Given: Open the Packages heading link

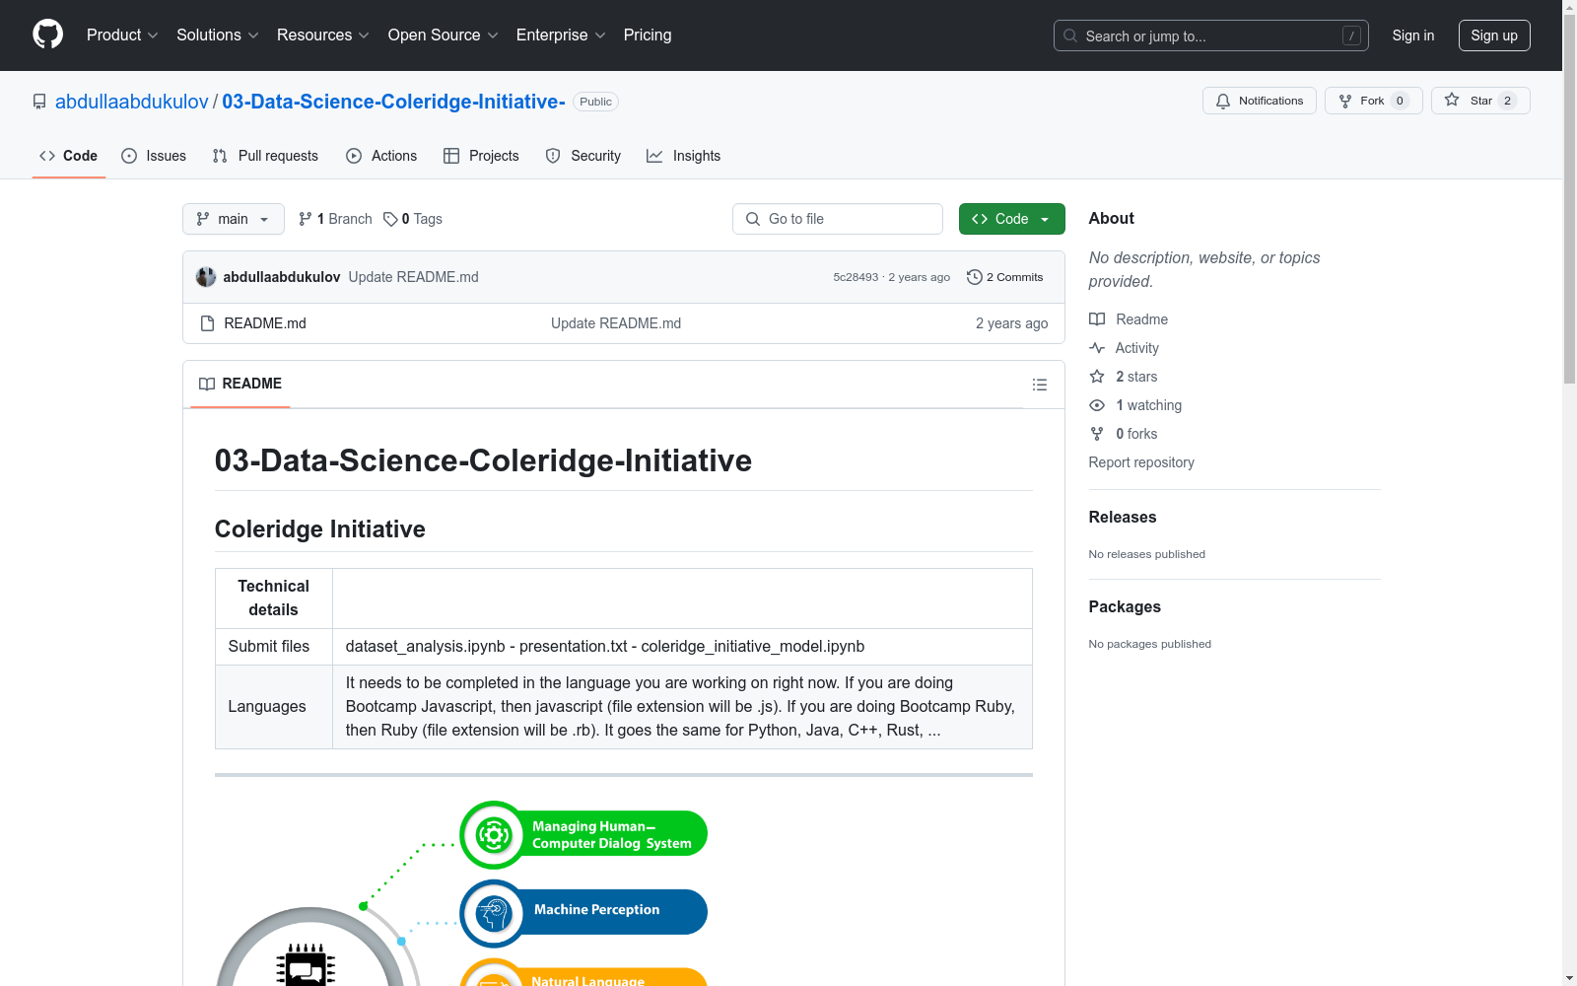Looking at the screenshot, I should coord(1125,606).
